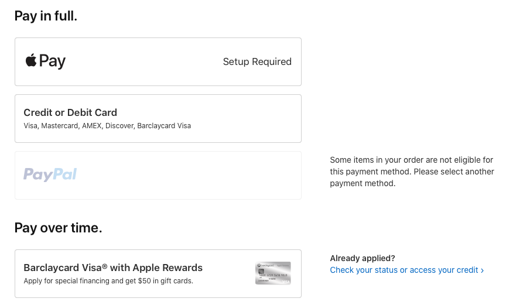Click the Barclaycard Visa with Apple Rewards title

click(x=113, y=268)
